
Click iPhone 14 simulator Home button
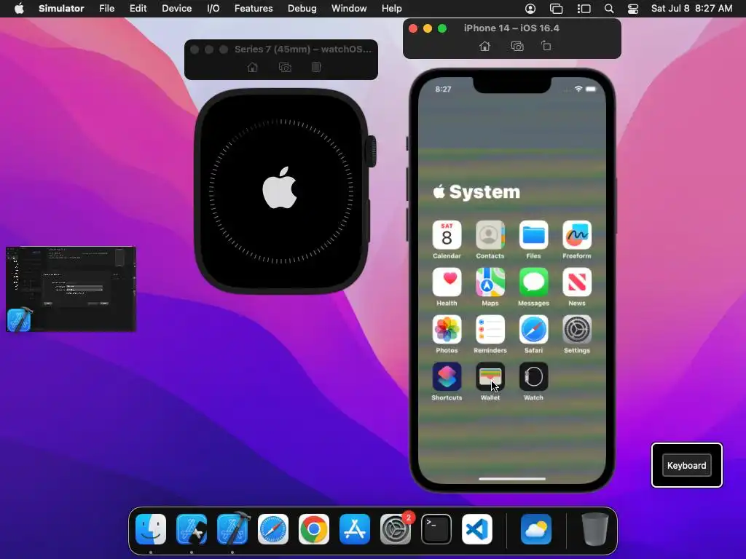click(x=484, y=46)
